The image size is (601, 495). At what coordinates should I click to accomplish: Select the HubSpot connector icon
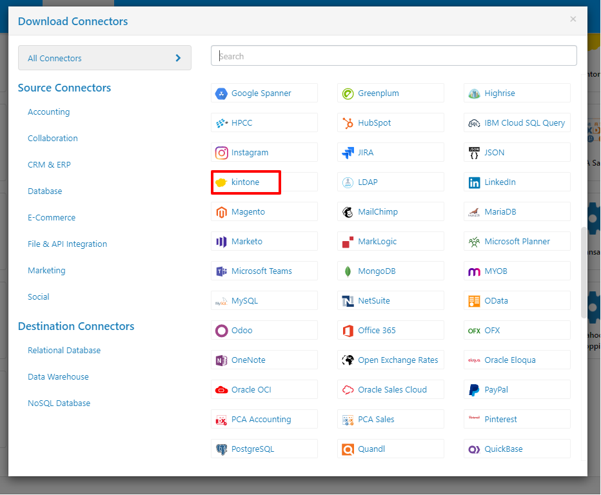pos(348,123)
